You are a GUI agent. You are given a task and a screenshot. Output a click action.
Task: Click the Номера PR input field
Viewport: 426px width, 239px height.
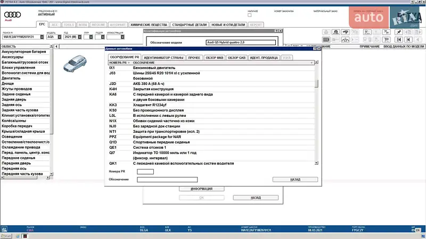click(145, 172)
